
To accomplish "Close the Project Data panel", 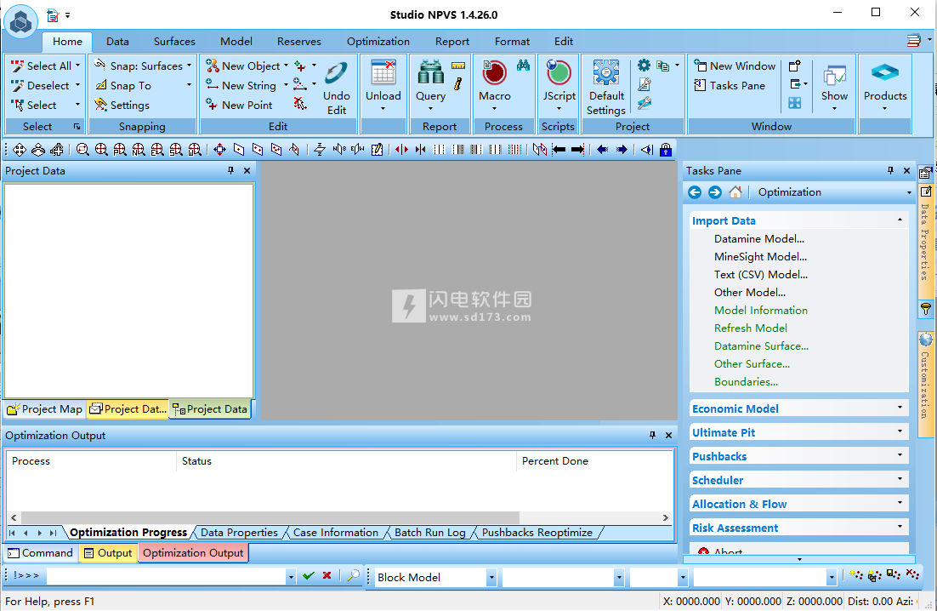I will (247, 170).
